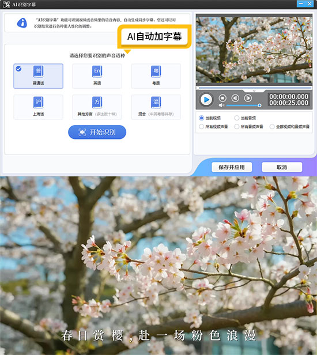Click the blue info icon
317x355 pixels.
(x=22, y=23)
